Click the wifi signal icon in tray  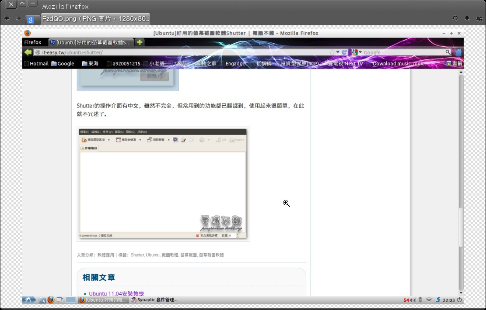429,300
